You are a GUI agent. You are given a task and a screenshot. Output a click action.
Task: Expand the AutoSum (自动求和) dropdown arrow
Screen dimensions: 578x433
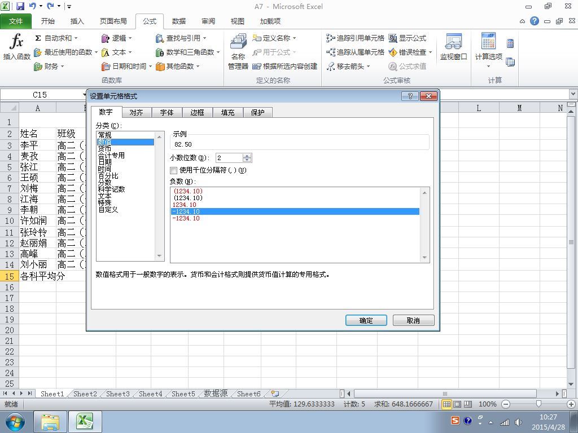pos(76,38)
